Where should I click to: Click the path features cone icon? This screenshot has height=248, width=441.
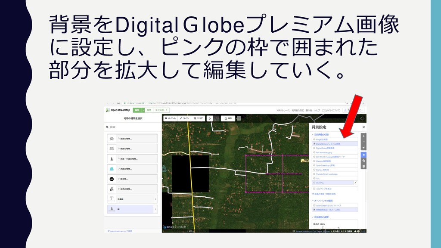point(112,159)
